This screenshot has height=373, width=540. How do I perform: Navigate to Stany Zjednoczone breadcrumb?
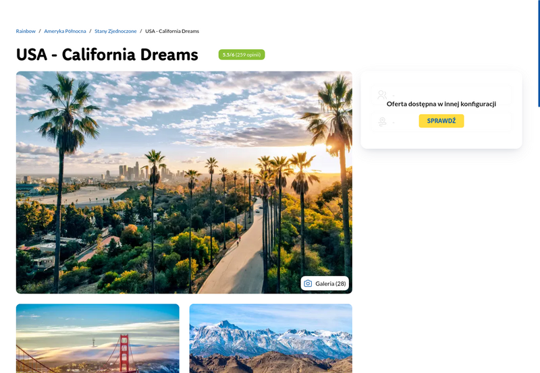[x=115, y=31]
